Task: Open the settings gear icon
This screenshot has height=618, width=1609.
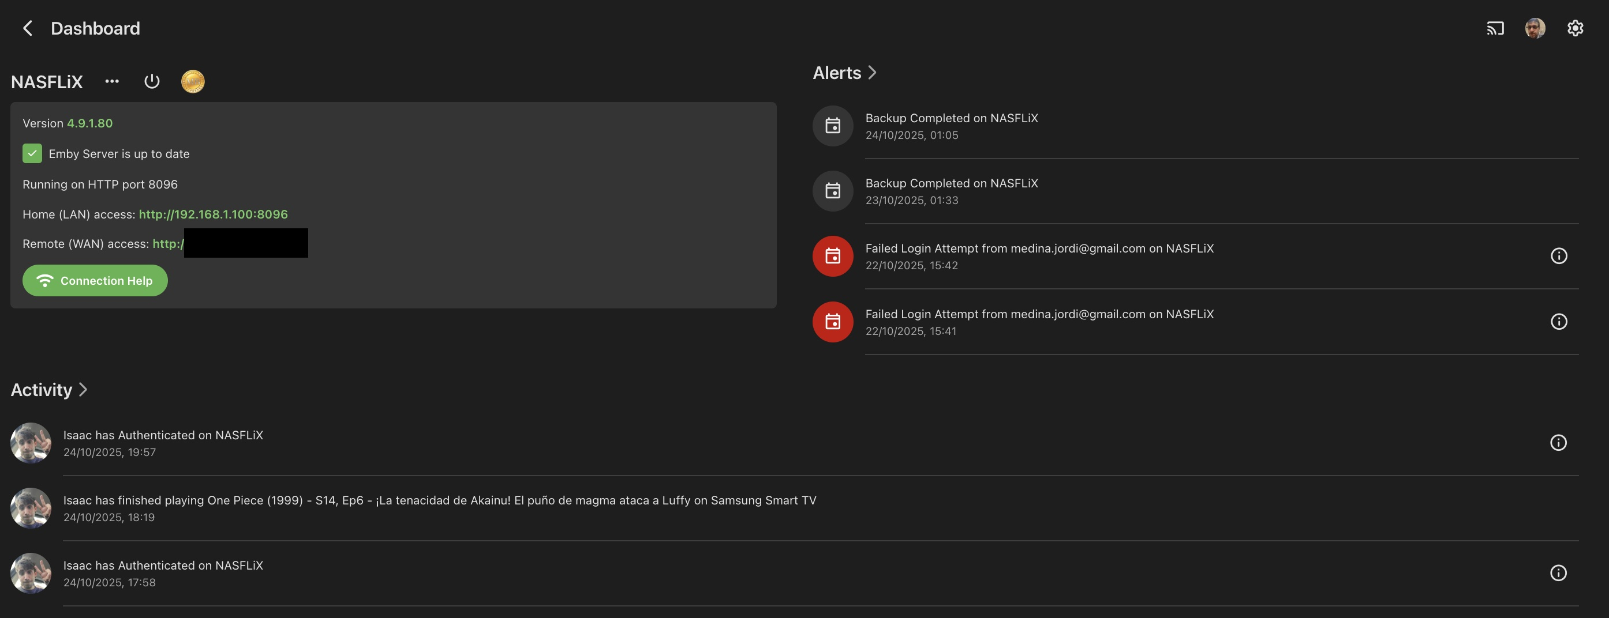Action: tap(1574, 28)
